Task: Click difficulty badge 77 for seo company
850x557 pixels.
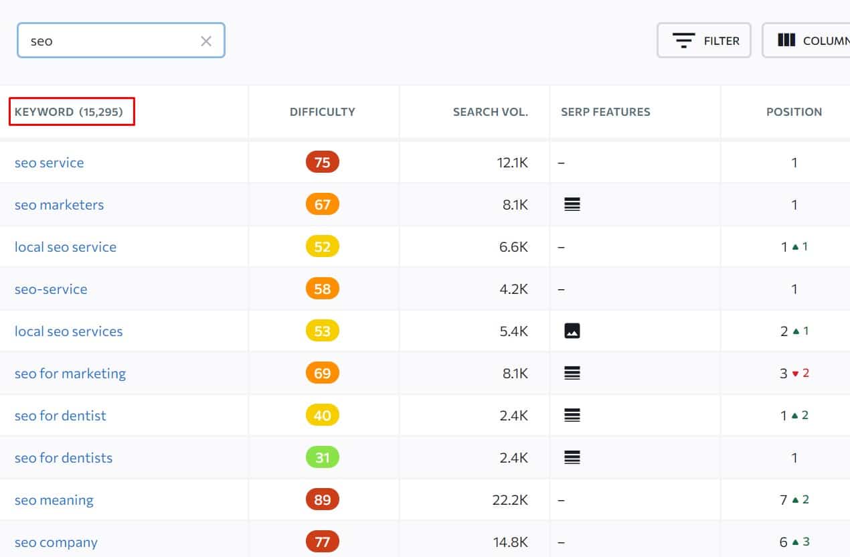Action: point(323,542)
